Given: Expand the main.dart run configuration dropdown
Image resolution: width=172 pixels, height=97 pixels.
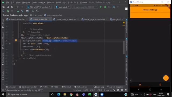Looking at the screenshot, I should pos(62,7).
